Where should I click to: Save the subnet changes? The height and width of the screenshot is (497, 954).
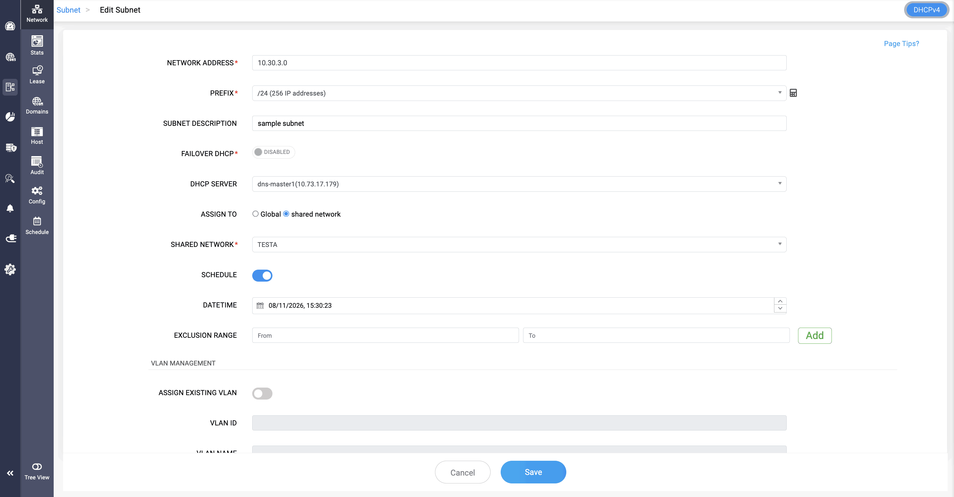533,472
